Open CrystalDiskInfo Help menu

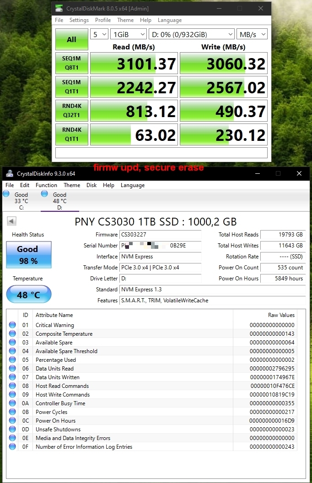coord(108,185)
